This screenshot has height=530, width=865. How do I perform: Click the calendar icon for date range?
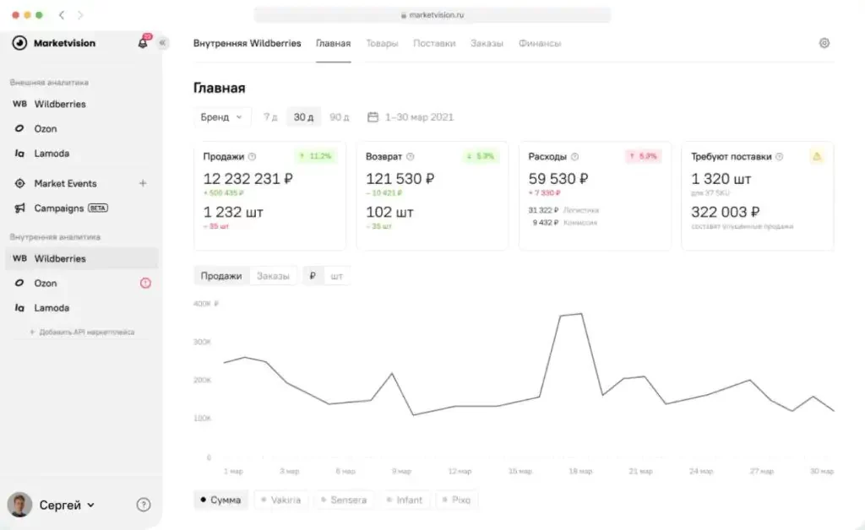(x=373, y=117)
